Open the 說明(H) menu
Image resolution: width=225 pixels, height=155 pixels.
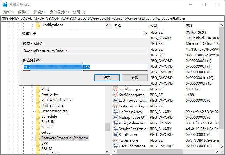pos(79,12)
